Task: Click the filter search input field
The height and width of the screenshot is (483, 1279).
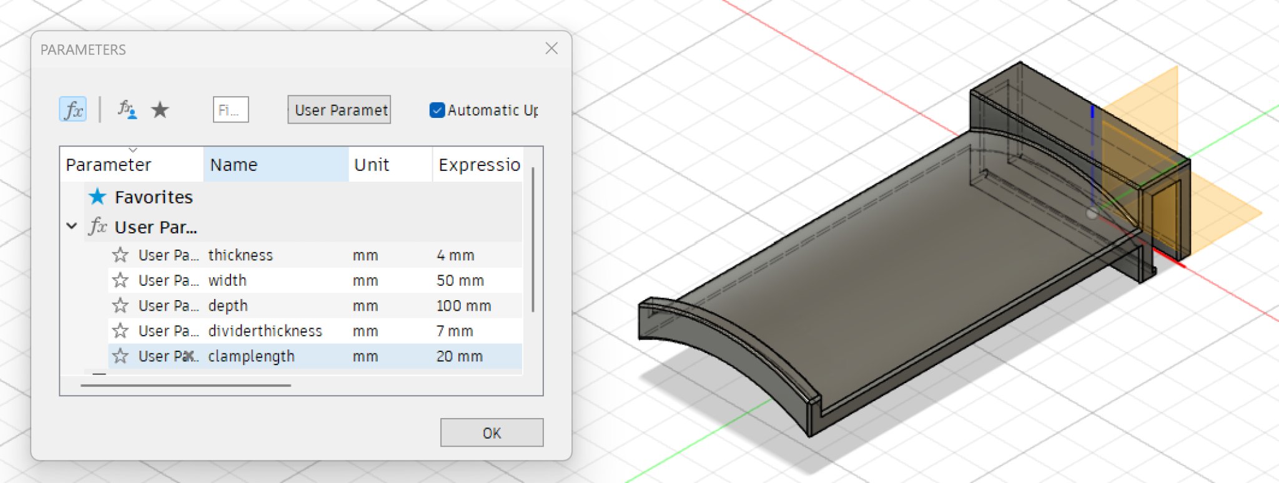Action: pyautogui.click(x=230, y=110)
